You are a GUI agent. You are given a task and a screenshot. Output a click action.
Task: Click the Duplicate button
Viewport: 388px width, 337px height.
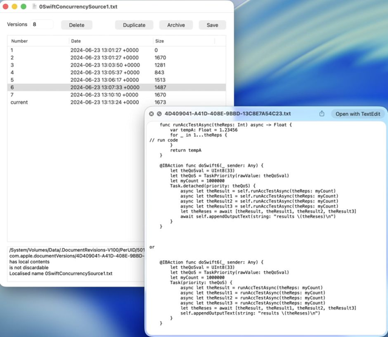pos(134,25)
